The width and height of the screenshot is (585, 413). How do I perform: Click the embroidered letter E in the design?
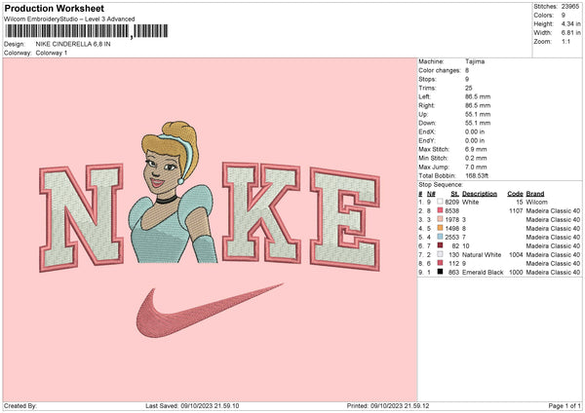point(345,219)
